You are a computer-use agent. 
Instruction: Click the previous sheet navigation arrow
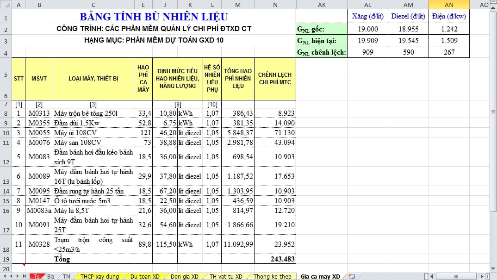click(x=11, y=276)
